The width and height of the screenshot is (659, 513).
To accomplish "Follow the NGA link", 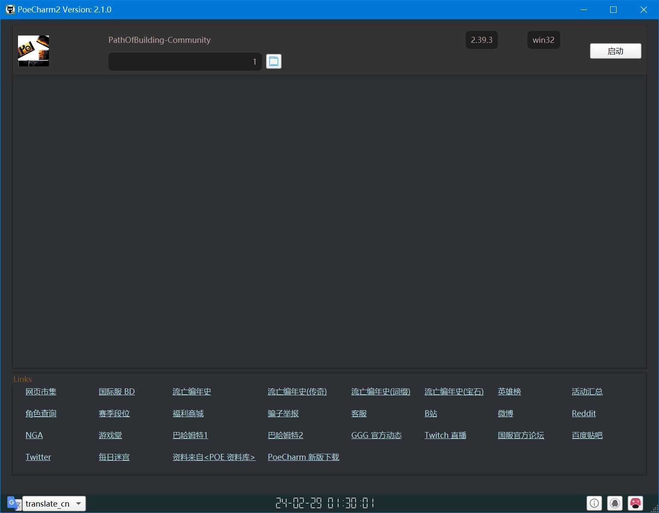I will [x=34, y=435].
